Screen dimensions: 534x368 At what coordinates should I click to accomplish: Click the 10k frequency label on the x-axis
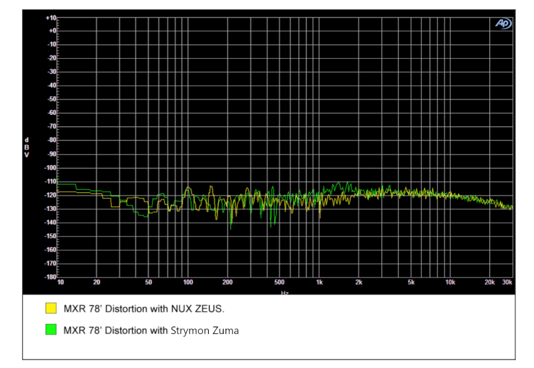(450, 283)
